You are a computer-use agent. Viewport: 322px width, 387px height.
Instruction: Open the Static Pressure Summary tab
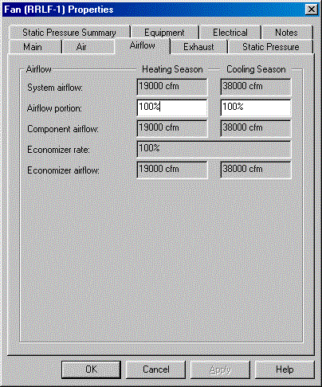point(69,33)
